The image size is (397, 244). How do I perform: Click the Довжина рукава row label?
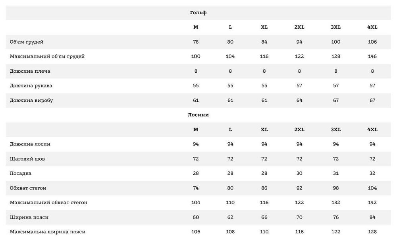click(x=31, y=85)
